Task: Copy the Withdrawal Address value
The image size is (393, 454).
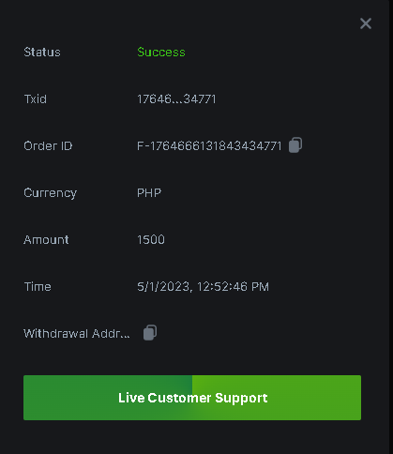Action: 150,333
